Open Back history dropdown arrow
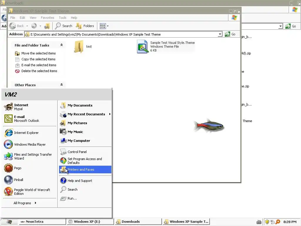The width and height of the screenshot is (301, 226). [27, 26]
